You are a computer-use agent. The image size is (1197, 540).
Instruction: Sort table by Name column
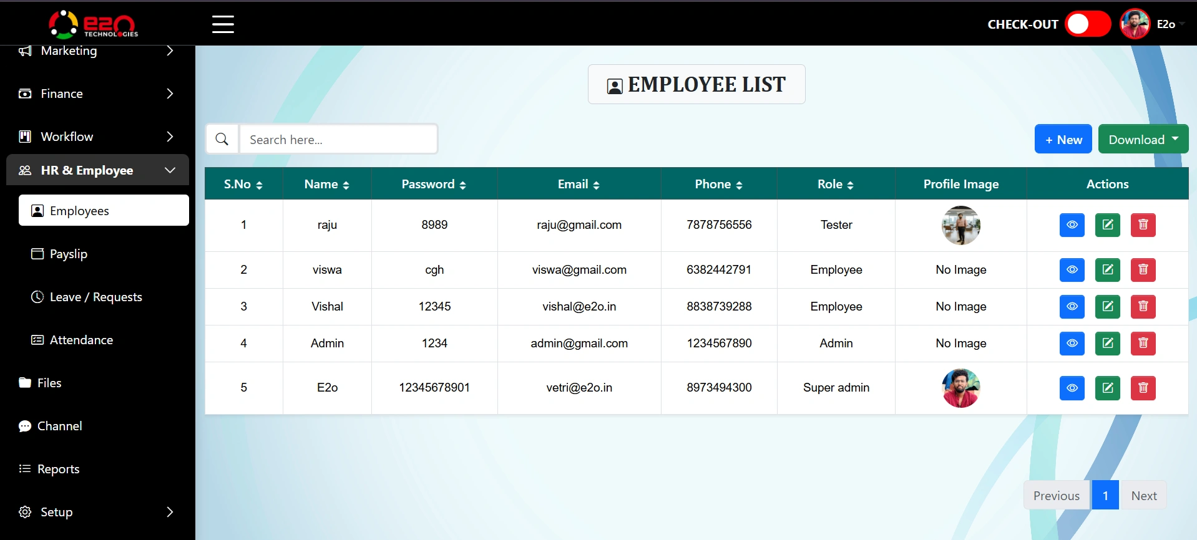(327, 184)
